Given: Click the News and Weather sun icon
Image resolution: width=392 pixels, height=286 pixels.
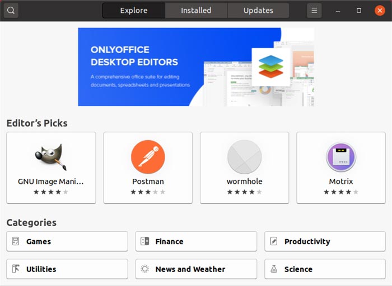Looking at the screenshot, I should (x=144, y=269).
